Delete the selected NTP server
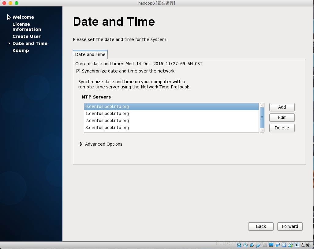314x249 pixels. (x=282, y=128)
